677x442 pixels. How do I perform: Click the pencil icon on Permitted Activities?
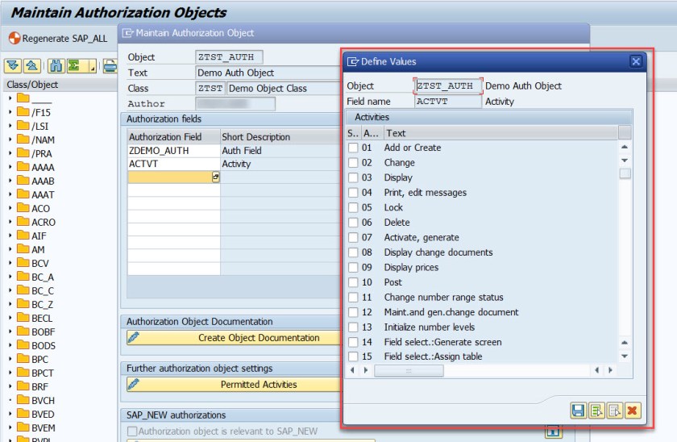tap(134, 384)
